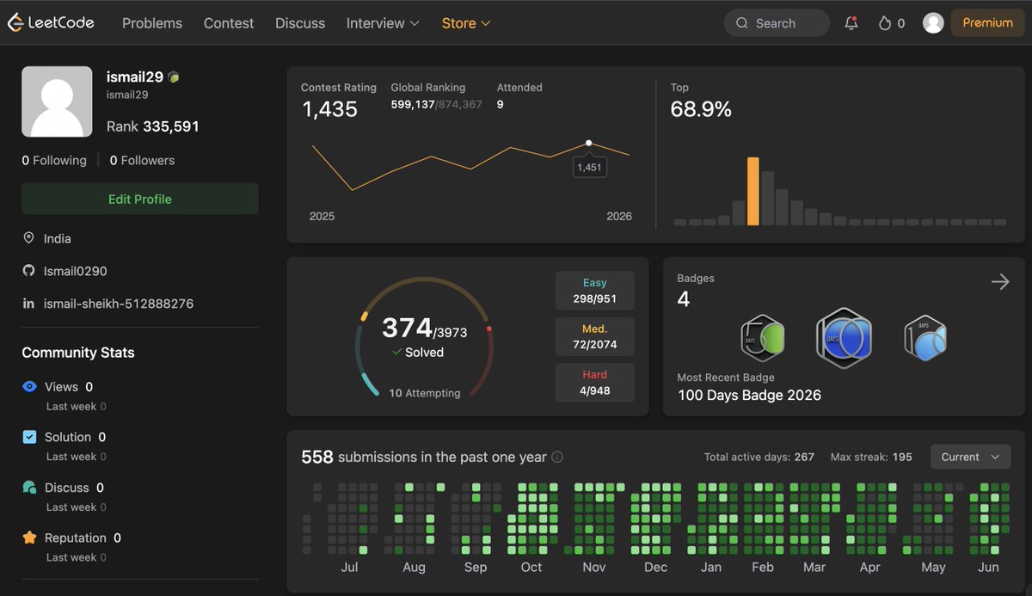Open the Following list
The width and height of the screenshot is (1032, 596).
[x=54, y=160]
